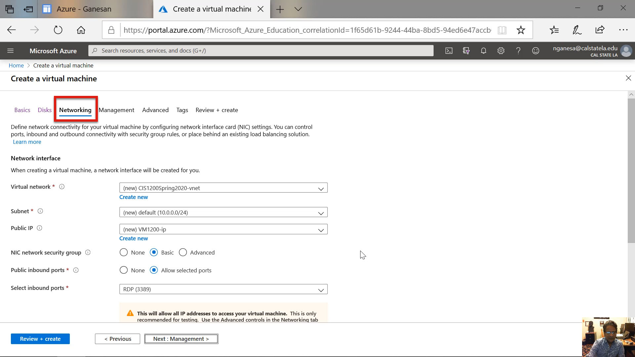The width and height of the screenshot is (635, 357).
Task: Open the help question mark
Action: (x=518, y=51)
